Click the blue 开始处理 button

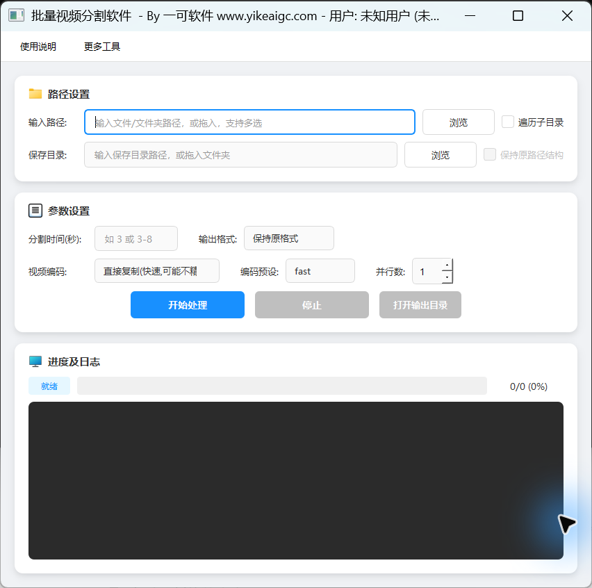188,304
